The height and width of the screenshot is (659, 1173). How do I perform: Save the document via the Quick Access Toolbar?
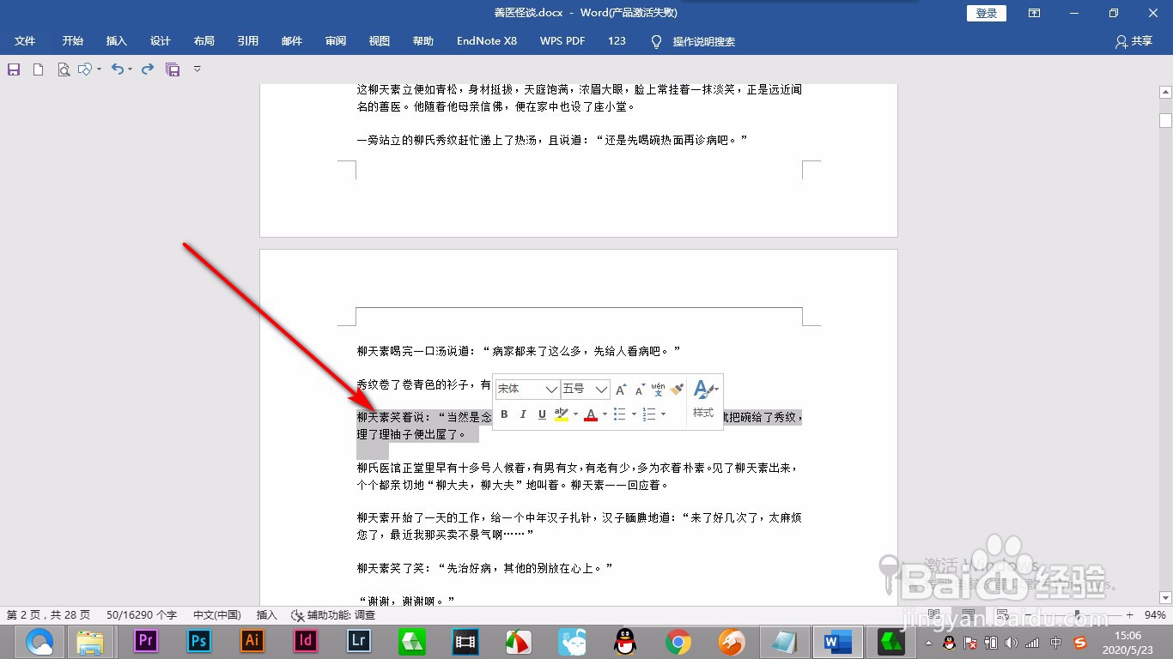[x=13, y=69]
